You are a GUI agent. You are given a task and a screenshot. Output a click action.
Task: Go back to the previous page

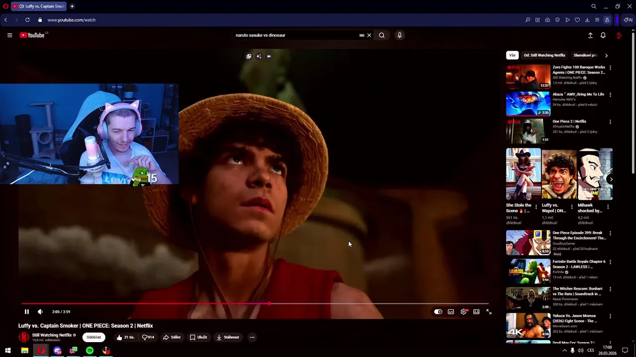[5, 20]
